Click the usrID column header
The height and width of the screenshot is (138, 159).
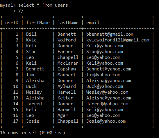12,23
